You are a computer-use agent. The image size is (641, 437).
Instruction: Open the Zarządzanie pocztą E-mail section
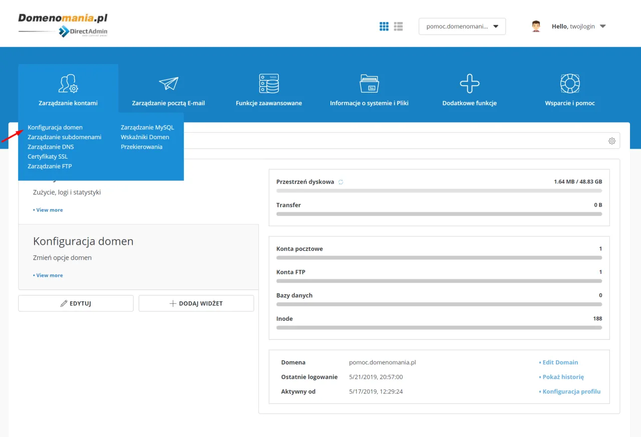coord(168,90)
